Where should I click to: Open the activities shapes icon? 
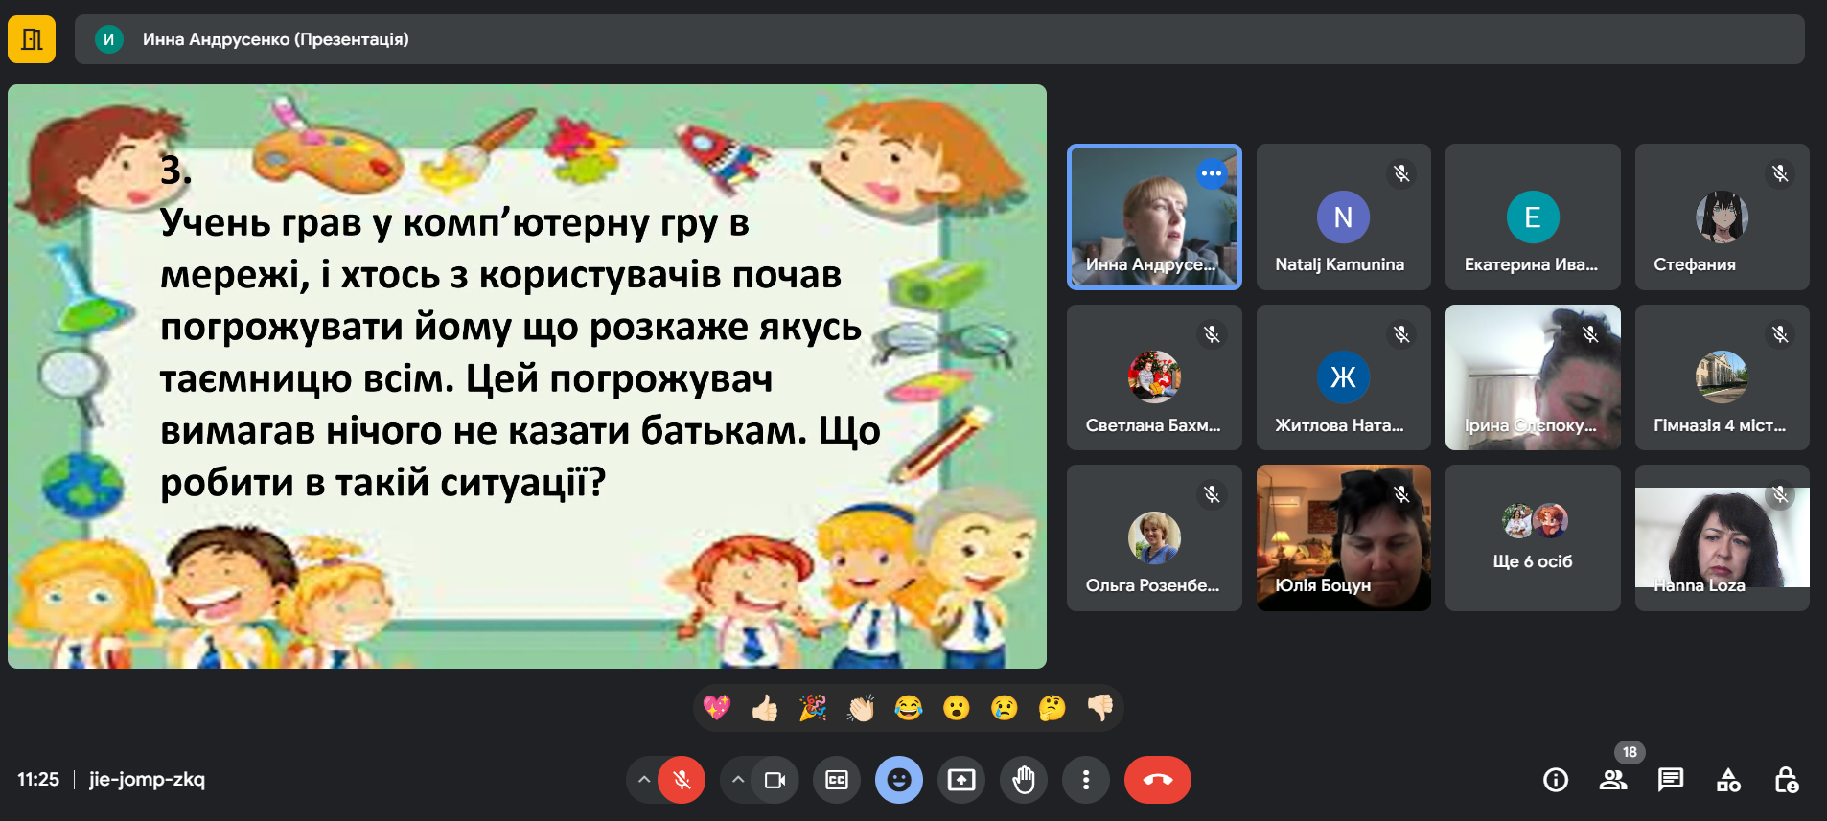click(1728, 780)
